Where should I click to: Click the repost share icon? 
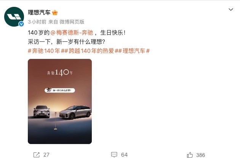(37, 155)
